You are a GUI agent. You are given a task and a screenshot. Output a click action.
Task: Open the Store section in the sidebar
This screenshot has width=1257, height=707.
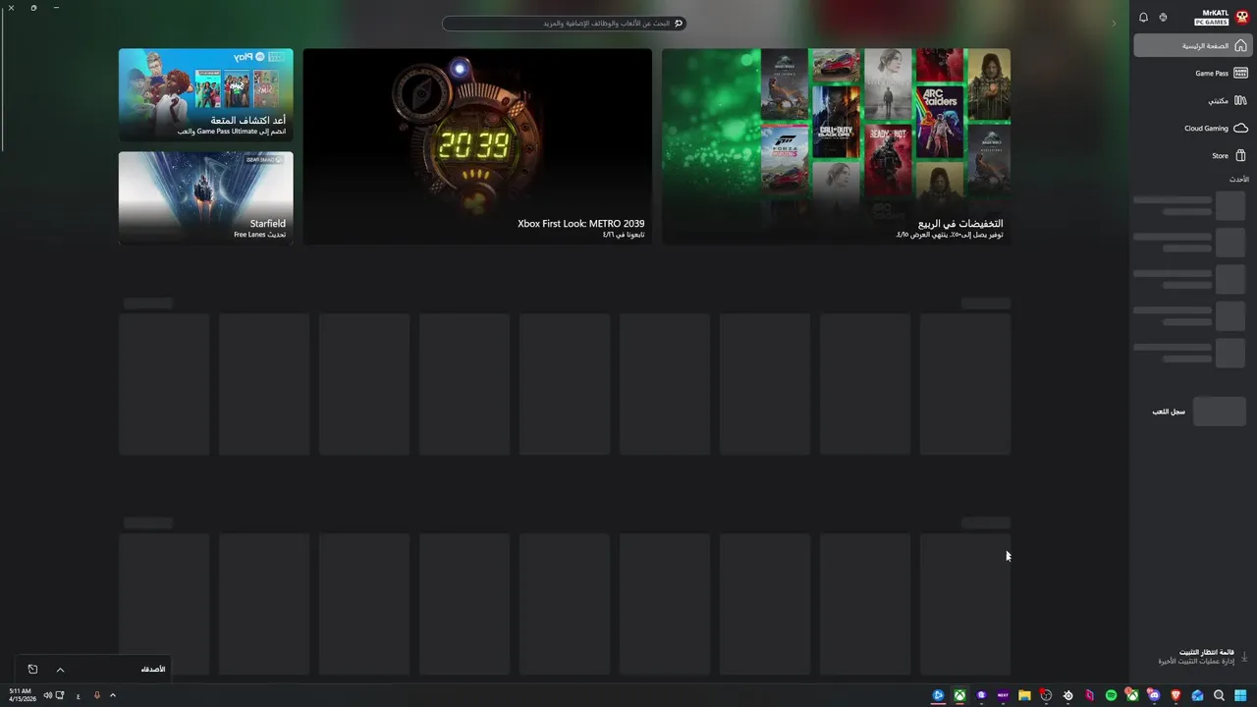click(1192, 155)
